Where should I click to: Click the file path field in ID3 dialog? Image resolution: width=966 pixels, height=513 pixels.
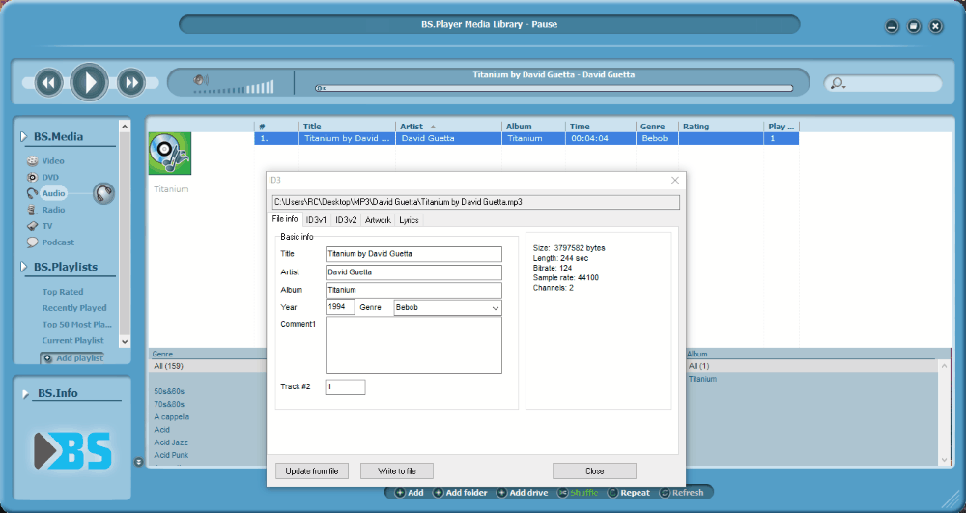point(476,202)
